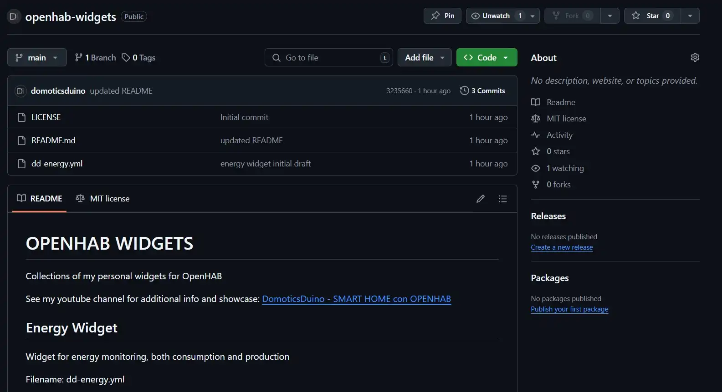This screenshot has height=392, width=722.
Task: Open the green Code dropdown
Action: pyautogui.click(x=486, y=58)
